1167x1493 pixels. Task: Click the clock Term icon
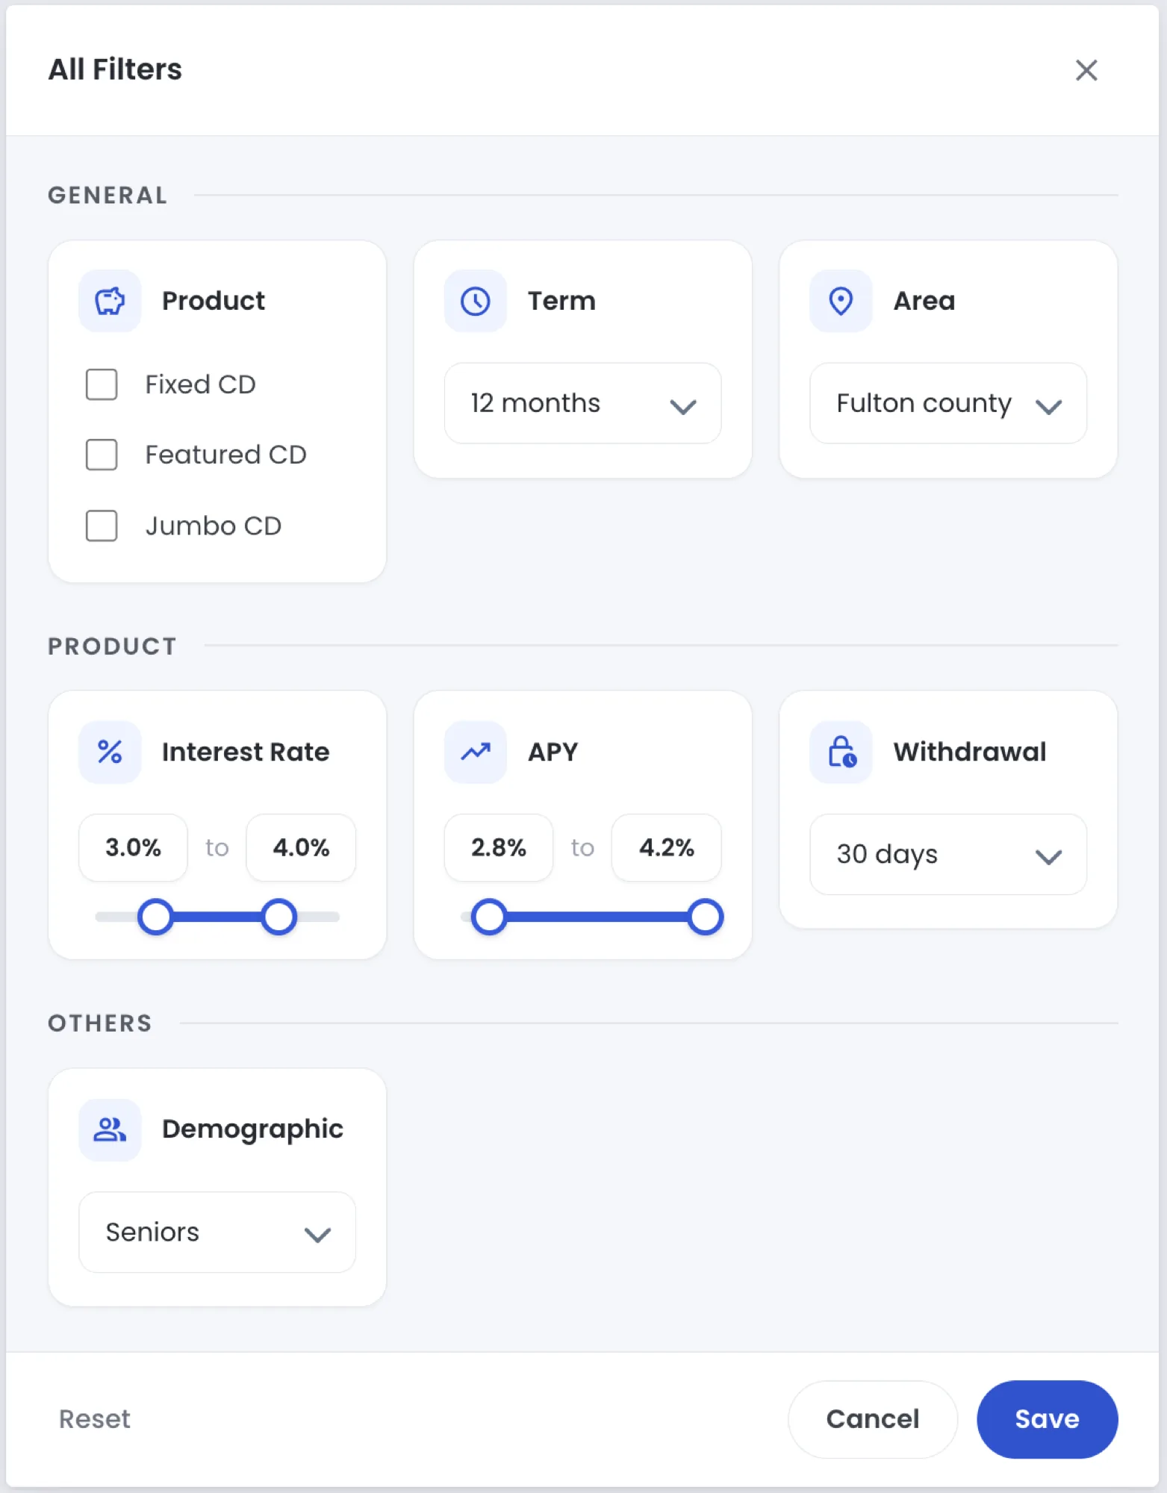[x=476, y=301]
